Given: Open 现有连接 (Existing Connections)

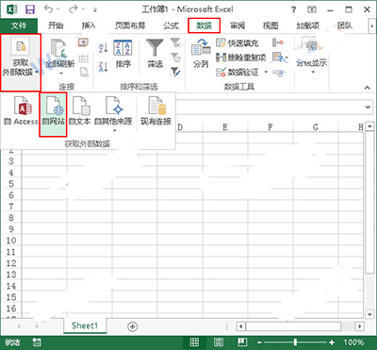Looking at the screenshot, I should pyautogui.click(x=156, y=110).
